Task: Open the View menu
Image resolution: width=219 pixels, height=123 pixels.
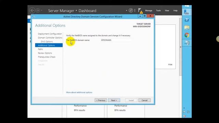Action: tap(167, 11)
